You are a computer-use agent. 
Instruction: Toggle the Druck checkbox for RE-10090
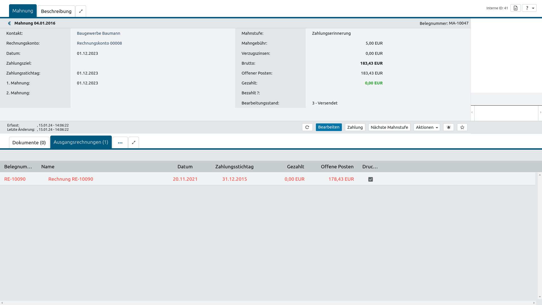point(371,179)
